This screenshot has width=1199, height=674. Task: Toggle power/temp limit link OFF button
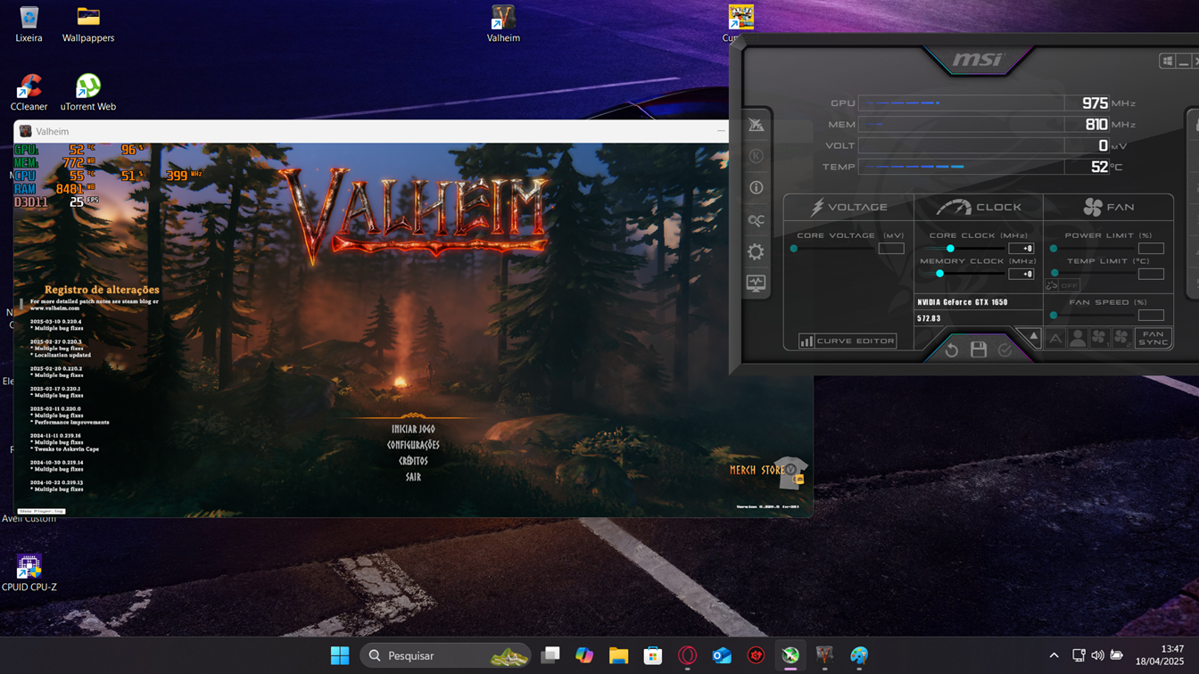(1063, 285)
